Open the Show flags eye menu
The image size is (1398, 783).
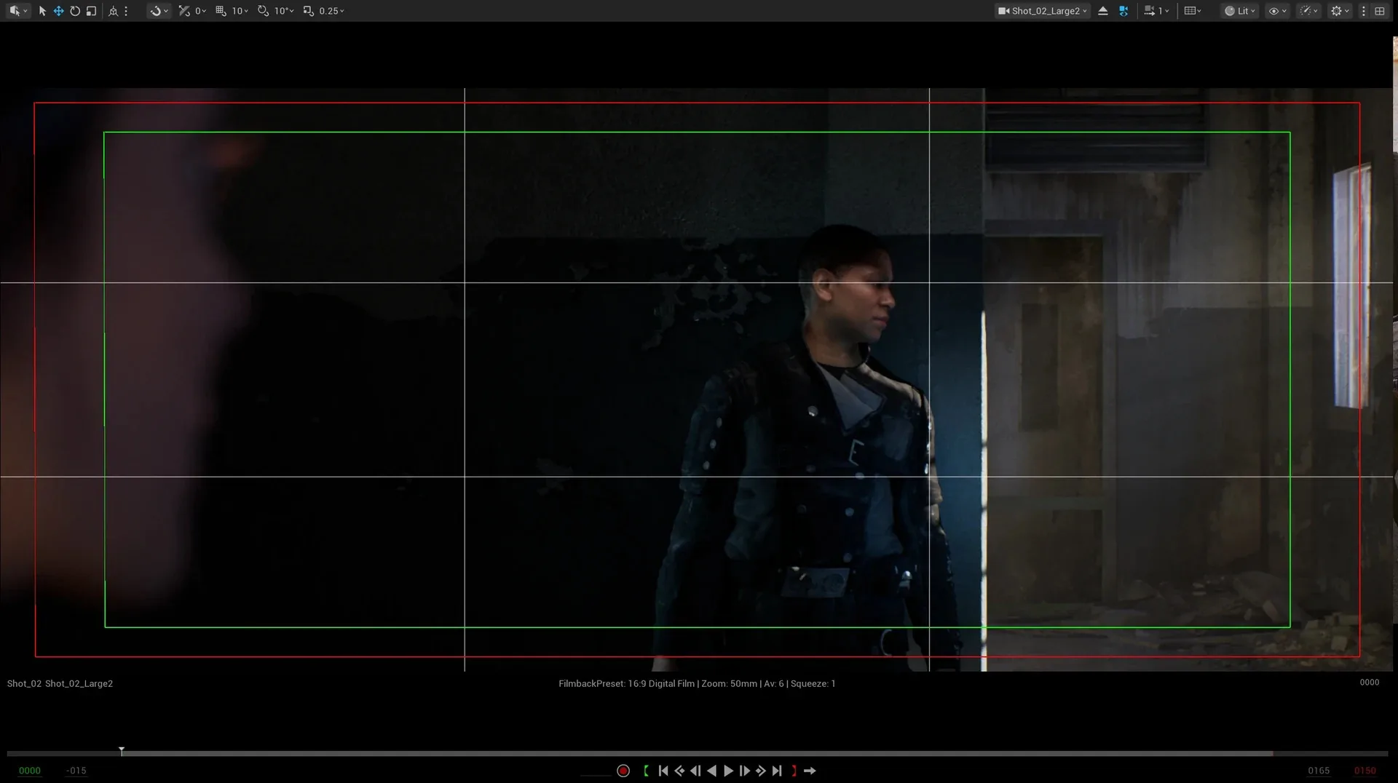pyautogui.click(x=1277, y=11)
